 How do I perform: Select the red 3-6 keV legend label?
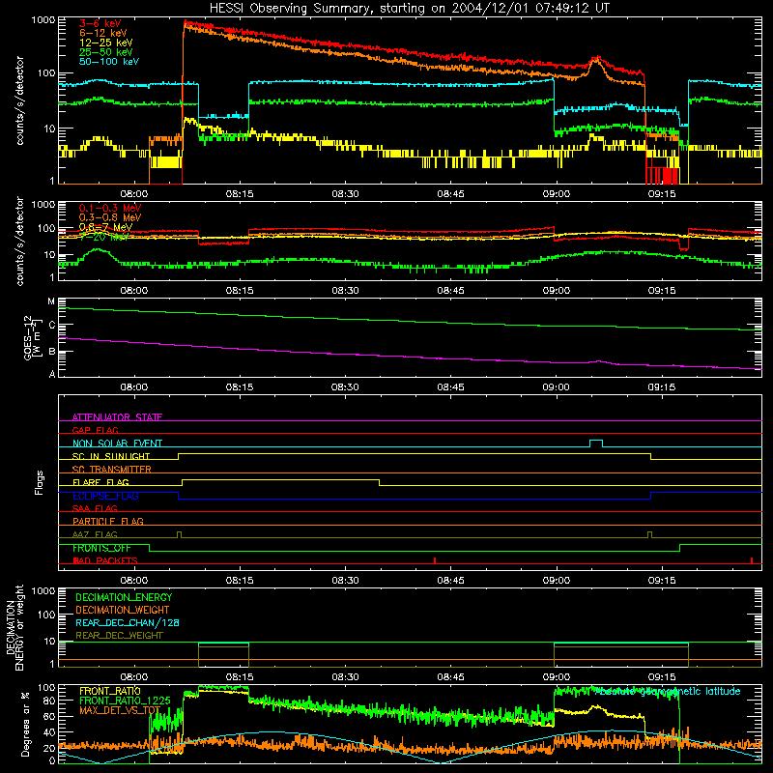point(100,23)
